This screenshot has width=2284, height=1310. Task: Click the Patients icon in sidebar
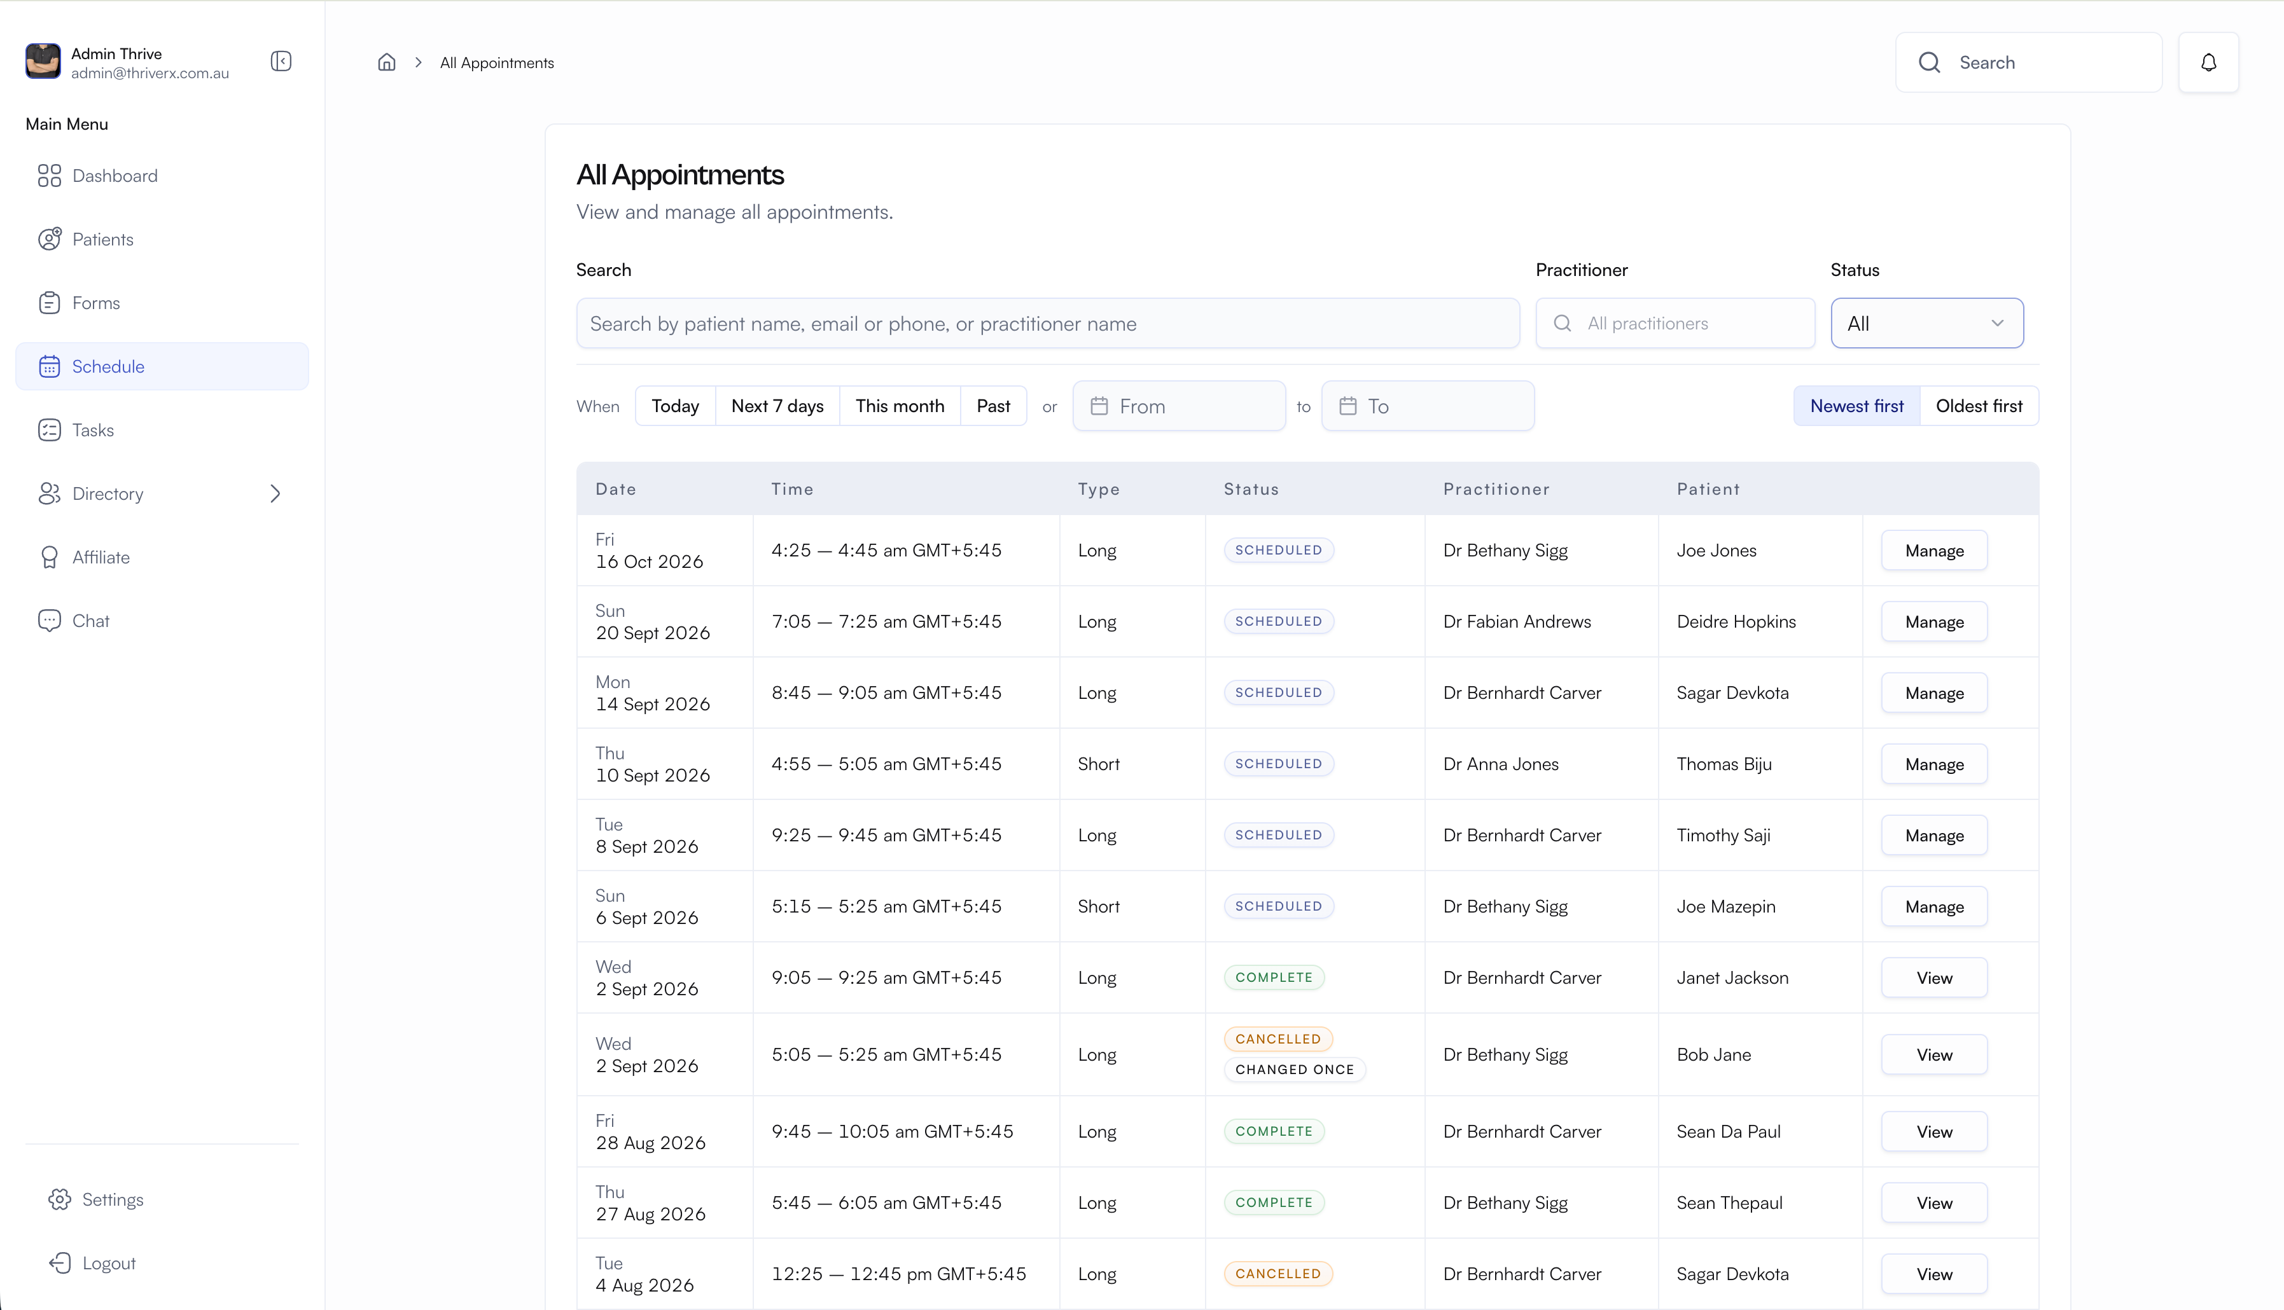[50, 238]
